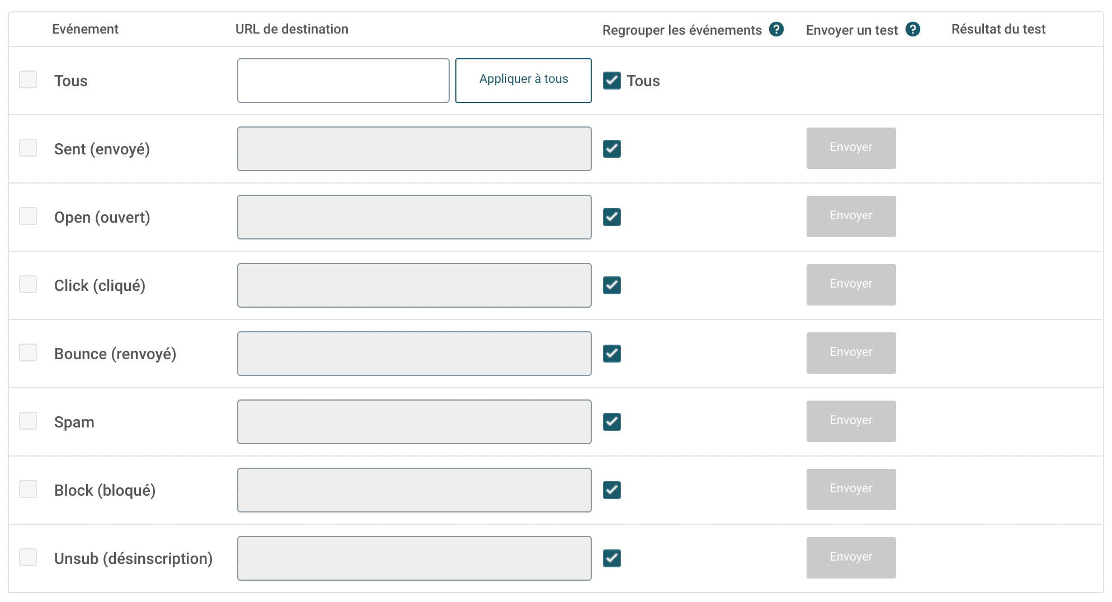Click Envoyer button in Bounce (renvoyé) row
Viewport: 1112px width, 602px height.
(x=851, y=353)
